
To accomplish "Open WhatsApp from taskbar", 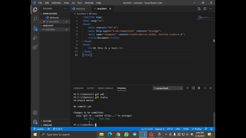I will pyautogui.click(x=126, y=135).
